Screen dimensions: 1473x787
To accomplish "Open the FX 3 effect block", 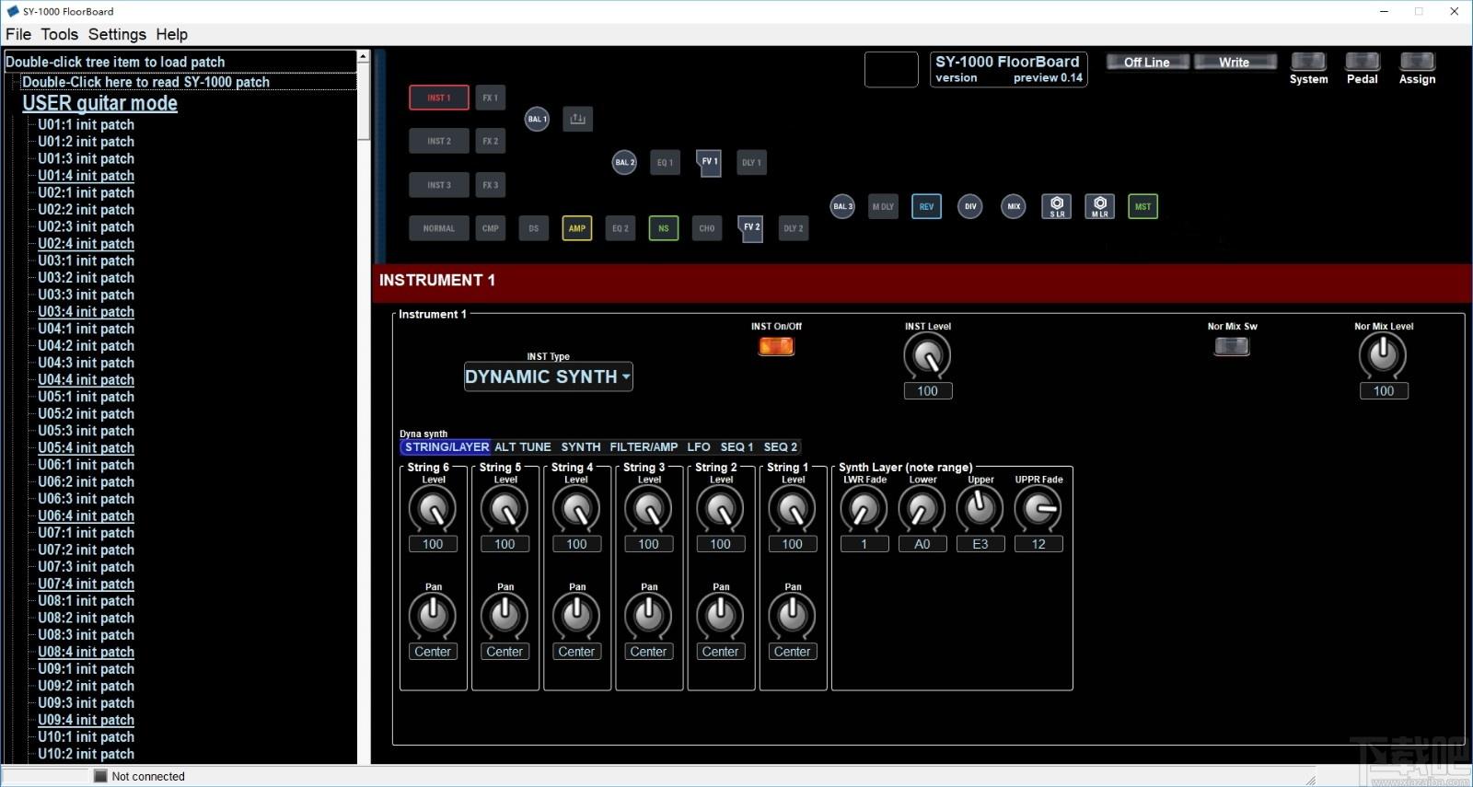I will 491,185.
